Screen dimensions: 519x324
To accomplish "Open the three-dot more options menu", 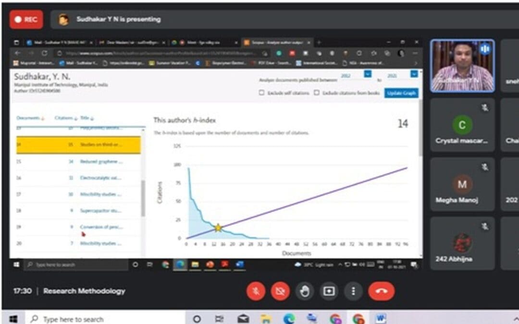I will pos(353,291).
